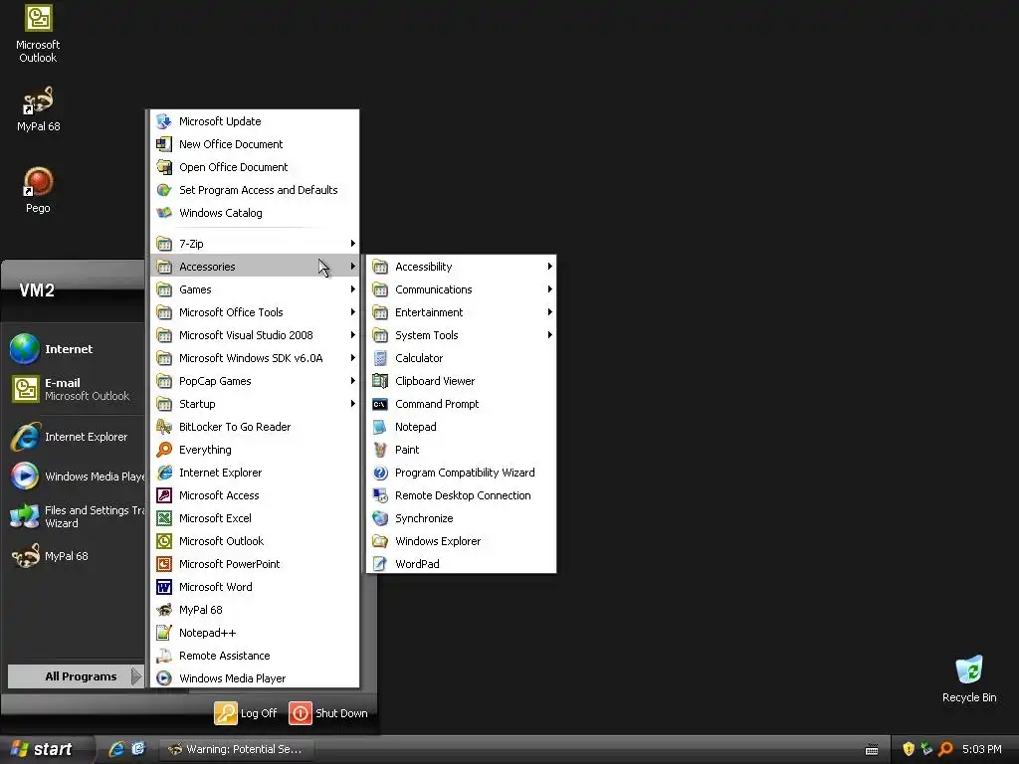Open Windows Catalog

click(x=255, y=213)
